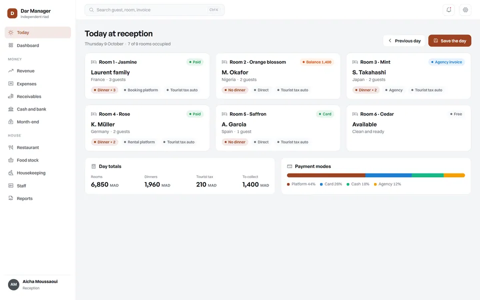Click the Balance 1,400 status badge
Screen dimensions: 480x300
317,62
